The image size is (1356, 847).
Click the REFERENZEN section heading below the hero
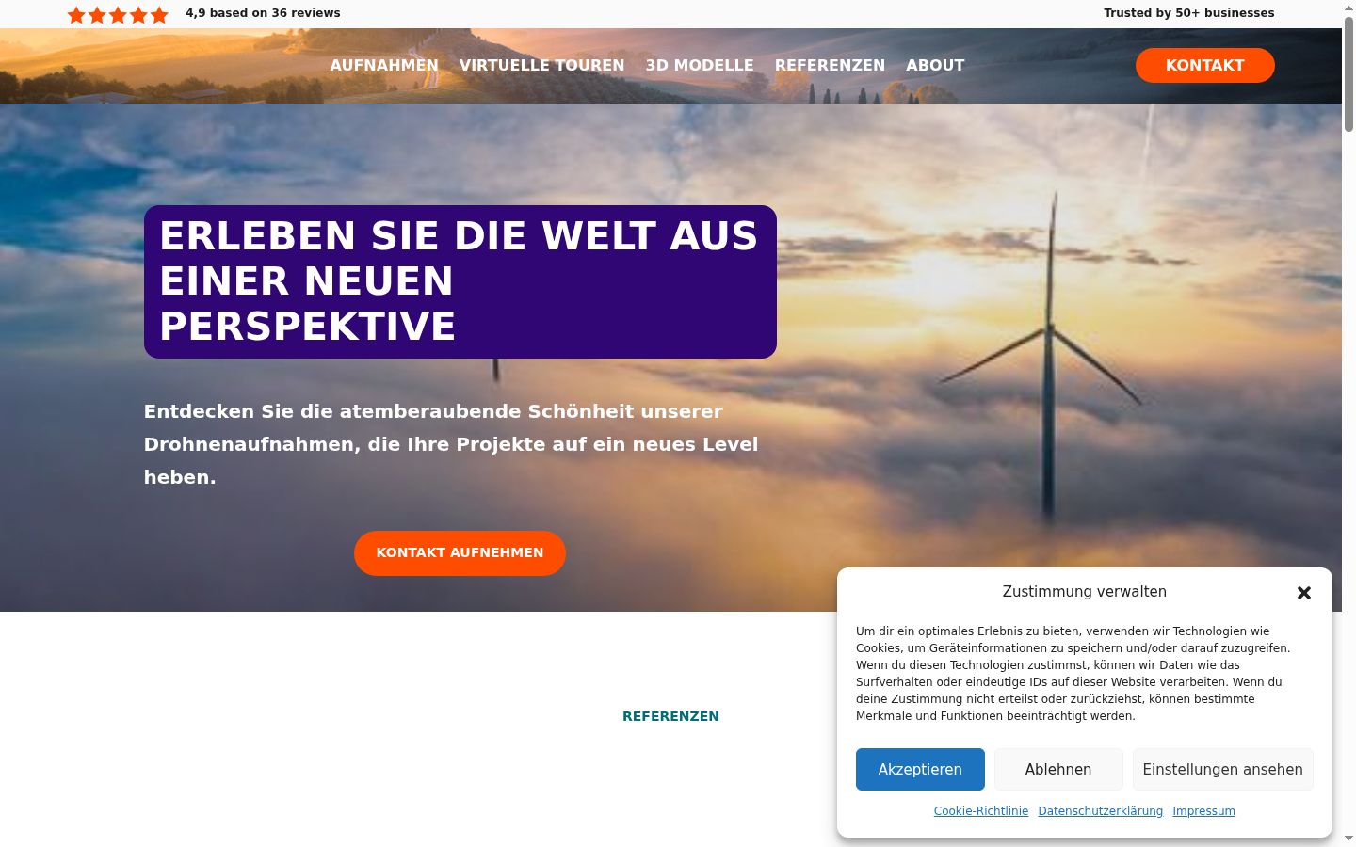click(x=670, y=716)
